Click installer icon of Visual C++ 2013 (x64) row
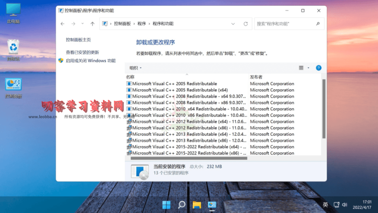378x213 pixels. point(129,134)
